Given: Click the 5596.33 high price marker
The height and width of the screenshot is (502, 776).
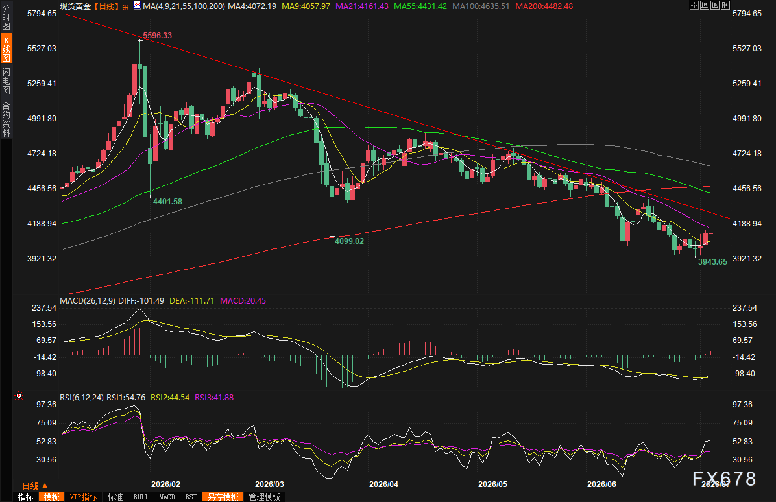Looking at the screenshot, I should [158, 36].
